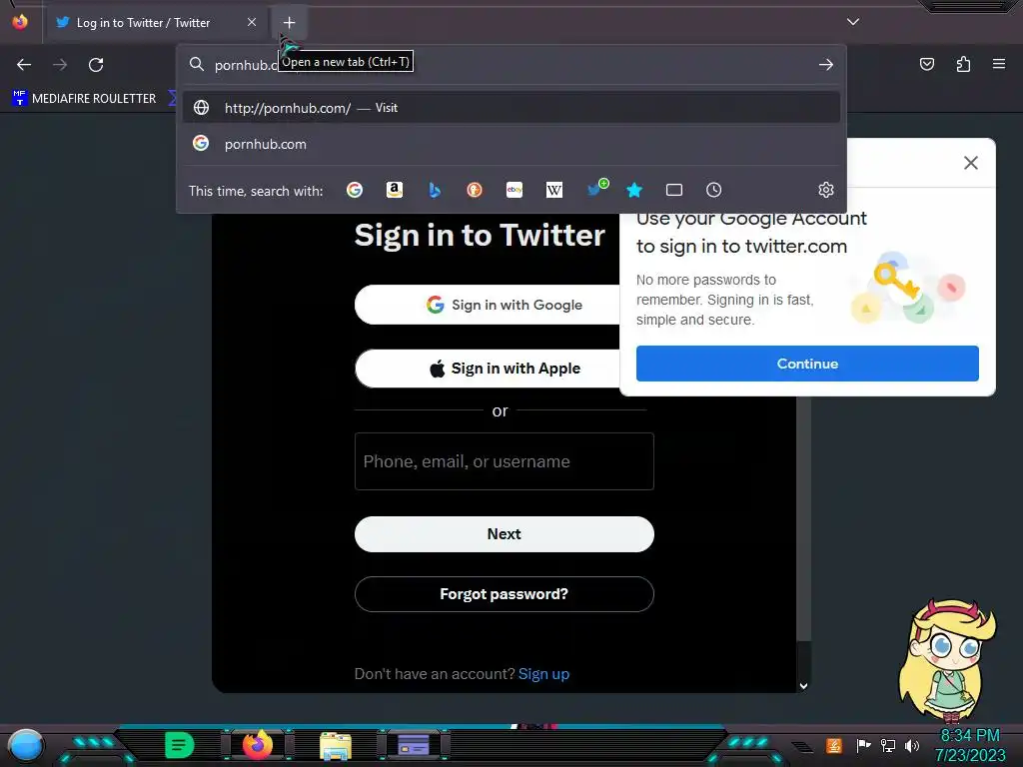This screenshot has width=1023, height=767.
Task: Click the forward navigation arrow
Action: coord(60,65)
